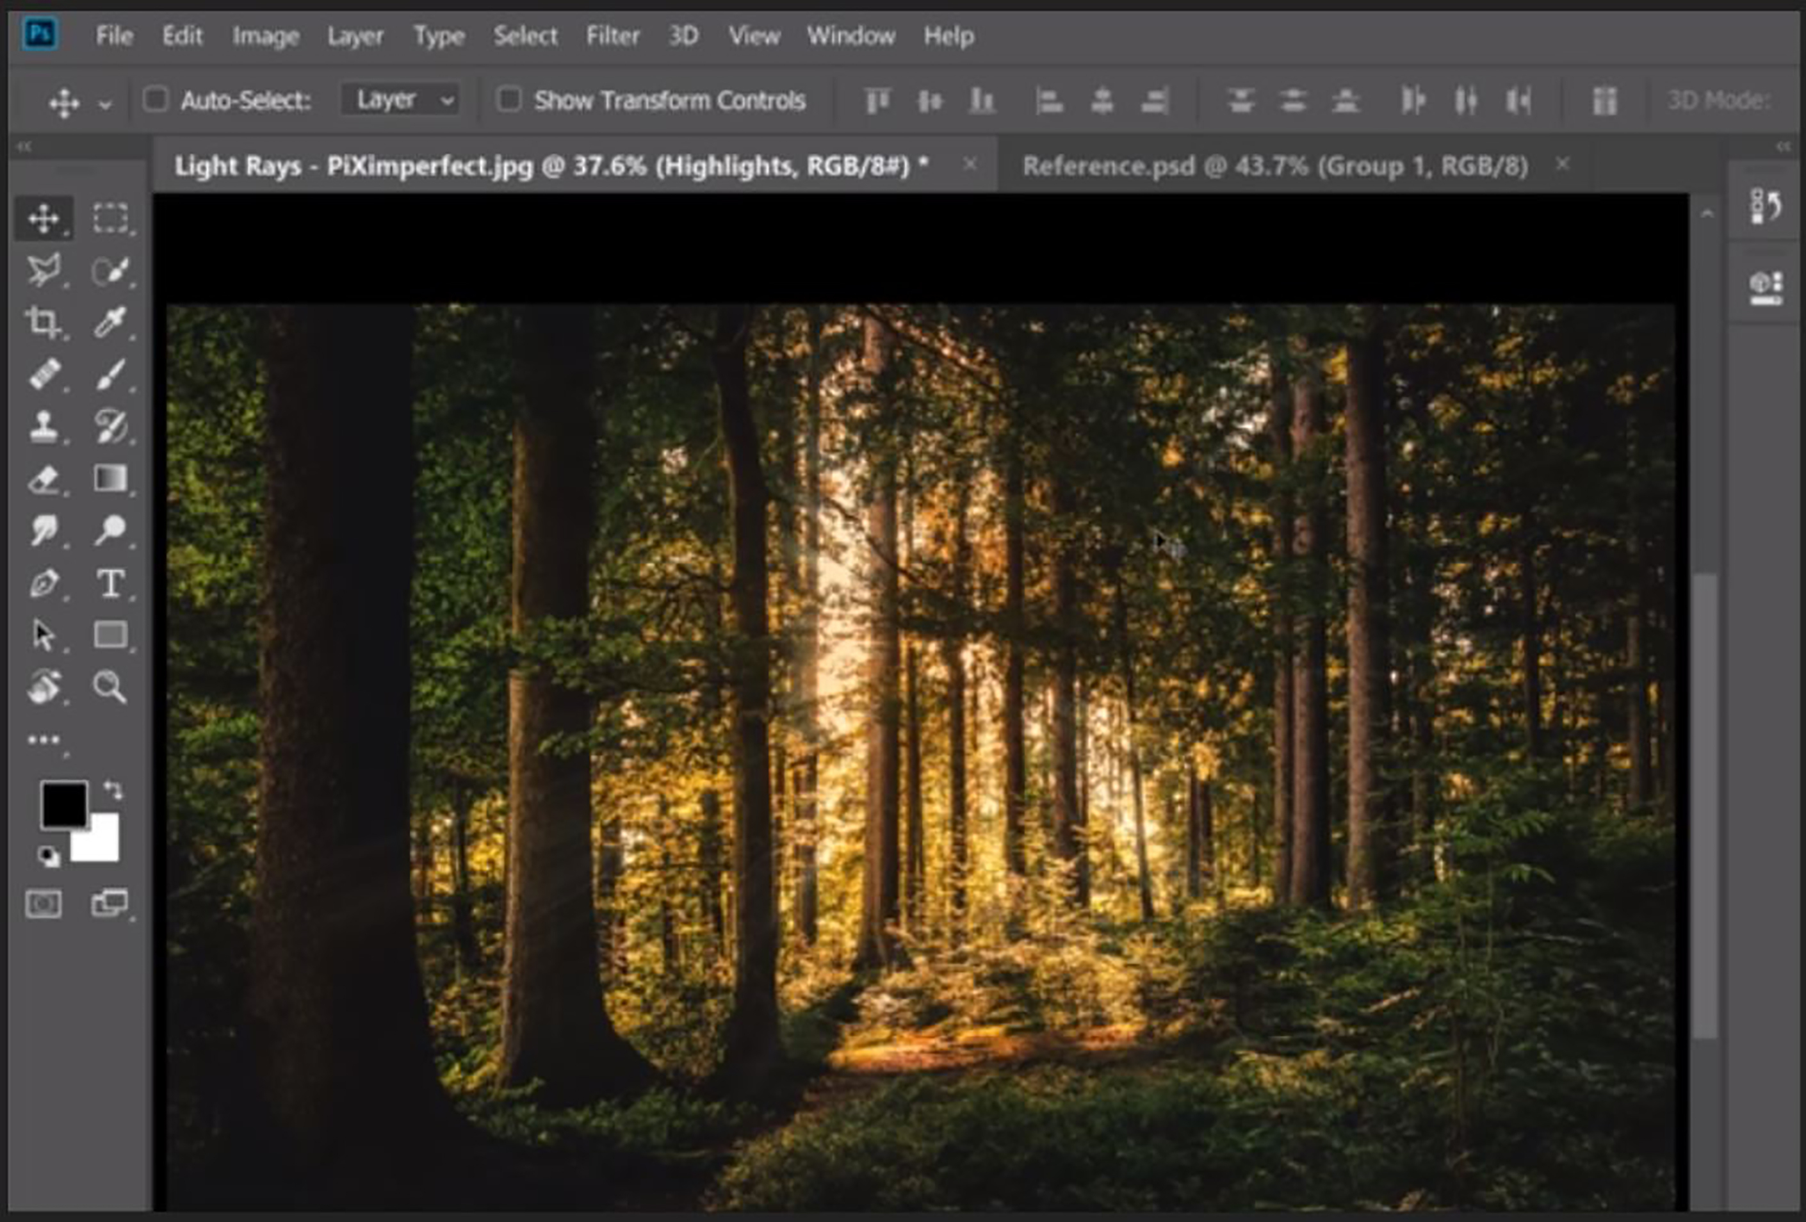Select the Horizontal Type tool
Image resolution: width=1806 pixels, height=1222 pixels.
click(110, 583)
